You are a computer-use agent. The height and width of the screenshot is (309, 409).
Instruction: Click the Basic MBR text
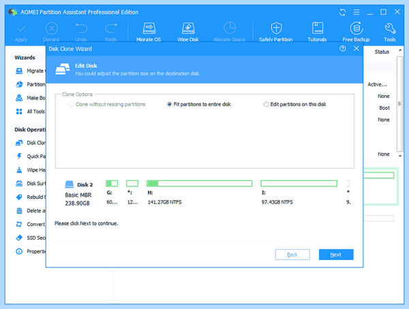[x=78, y=195]
